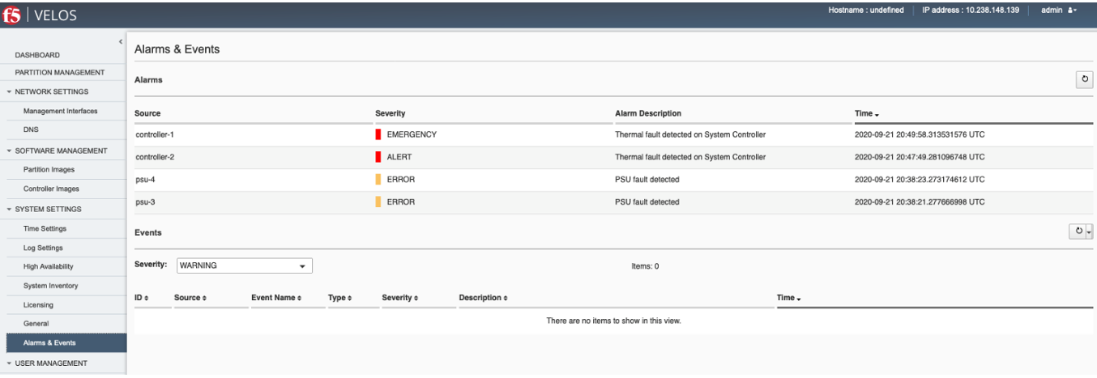
Task: Sort alarms by Time column
Action: point(867,113)
